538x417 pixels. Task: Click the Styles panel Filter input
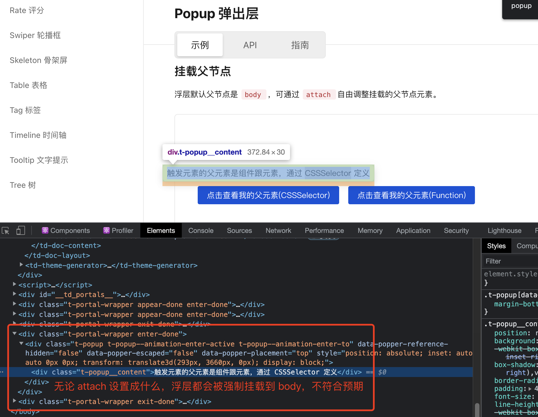pos(509,261)
